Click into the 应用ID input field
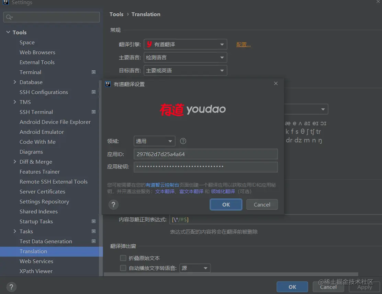The image size is (382, 294). [206, 154]
